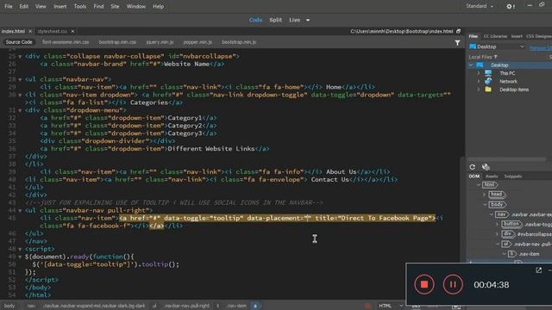Viewport: 552px width, 310px height.
Task: Collapse the Desktop root node
Action: tap(471, 65)
